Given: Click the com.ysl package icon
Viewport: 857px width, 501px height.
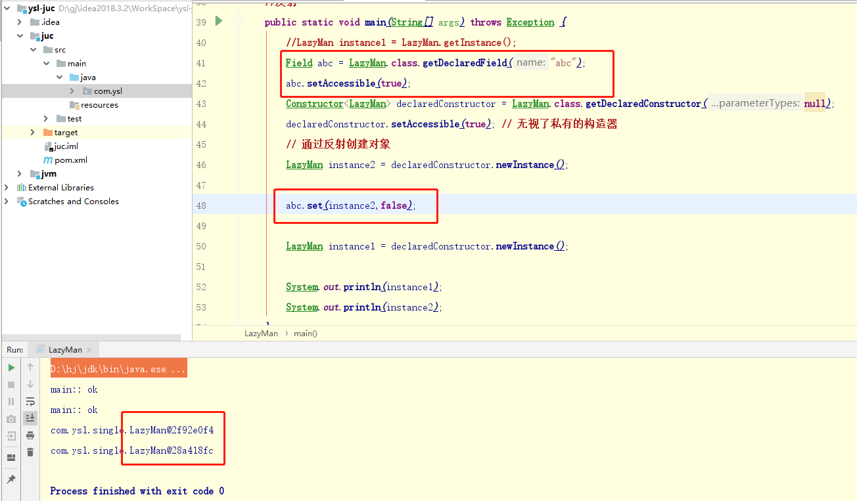Looking at the screenshot, I should 87,91.
